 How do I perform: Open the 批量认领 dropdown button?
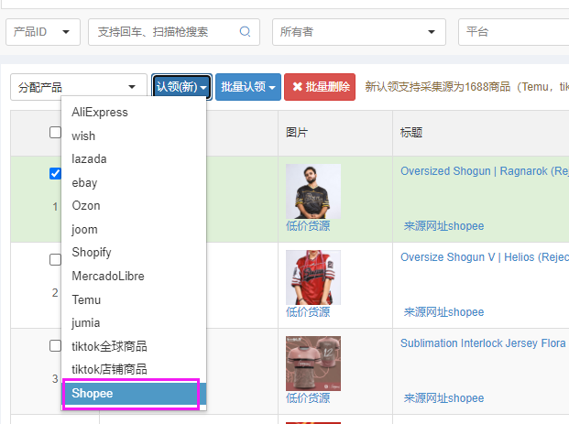point(248,87)
